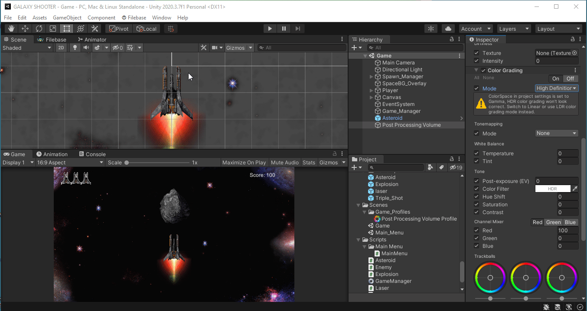The width and height of the screenshot is (587, 311).
Task: Open Color Grading Mode dropdown
Action: pos(557,88)
